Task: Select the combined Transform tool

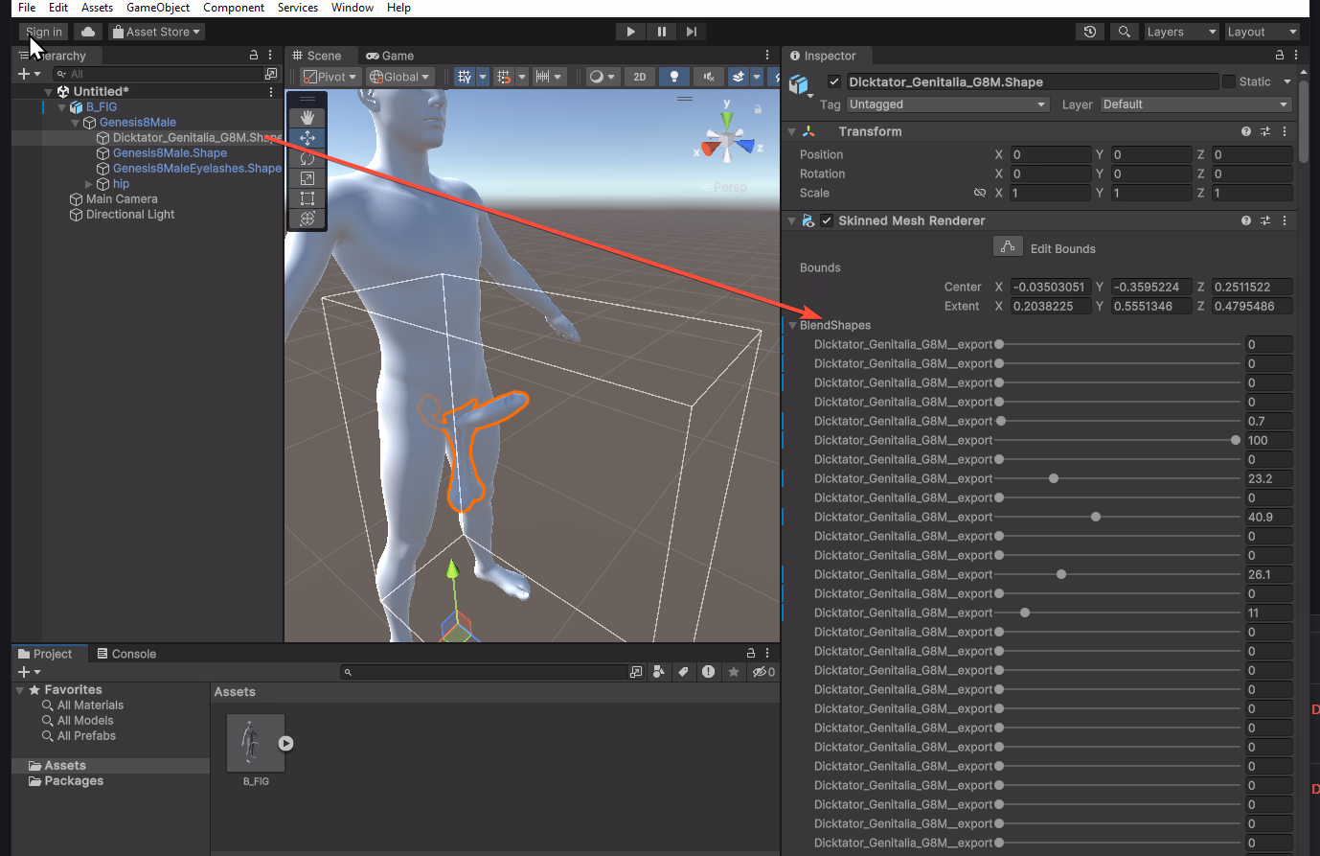Action: coord(307,219)
